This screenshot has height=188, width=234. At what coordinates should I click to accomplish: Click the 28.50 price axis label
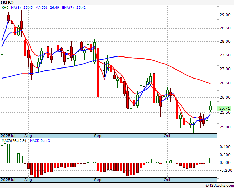click(225, 28)
